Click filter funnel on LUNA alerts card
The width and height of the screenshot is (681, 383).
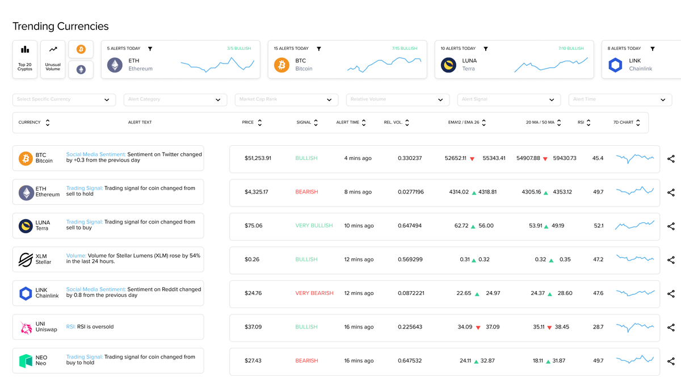[x=486, y=49]
